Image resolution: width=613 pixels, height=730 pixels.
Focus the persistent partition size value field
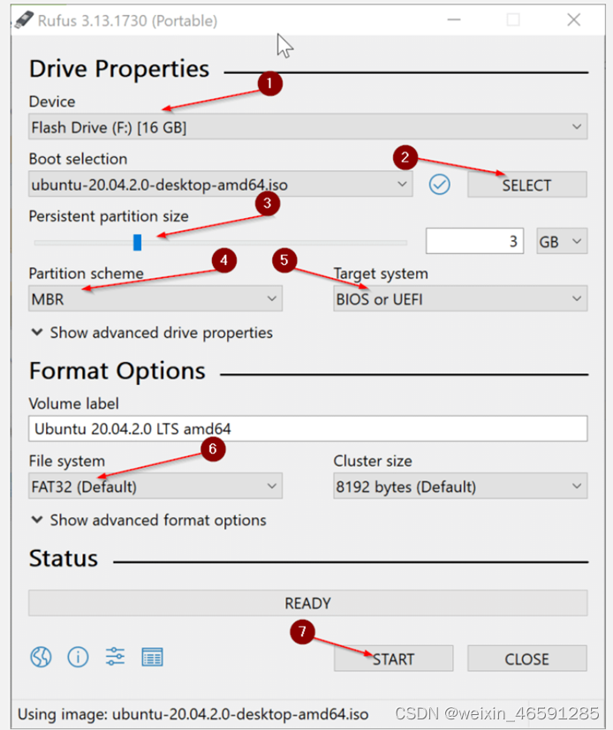tap(474, 241)
